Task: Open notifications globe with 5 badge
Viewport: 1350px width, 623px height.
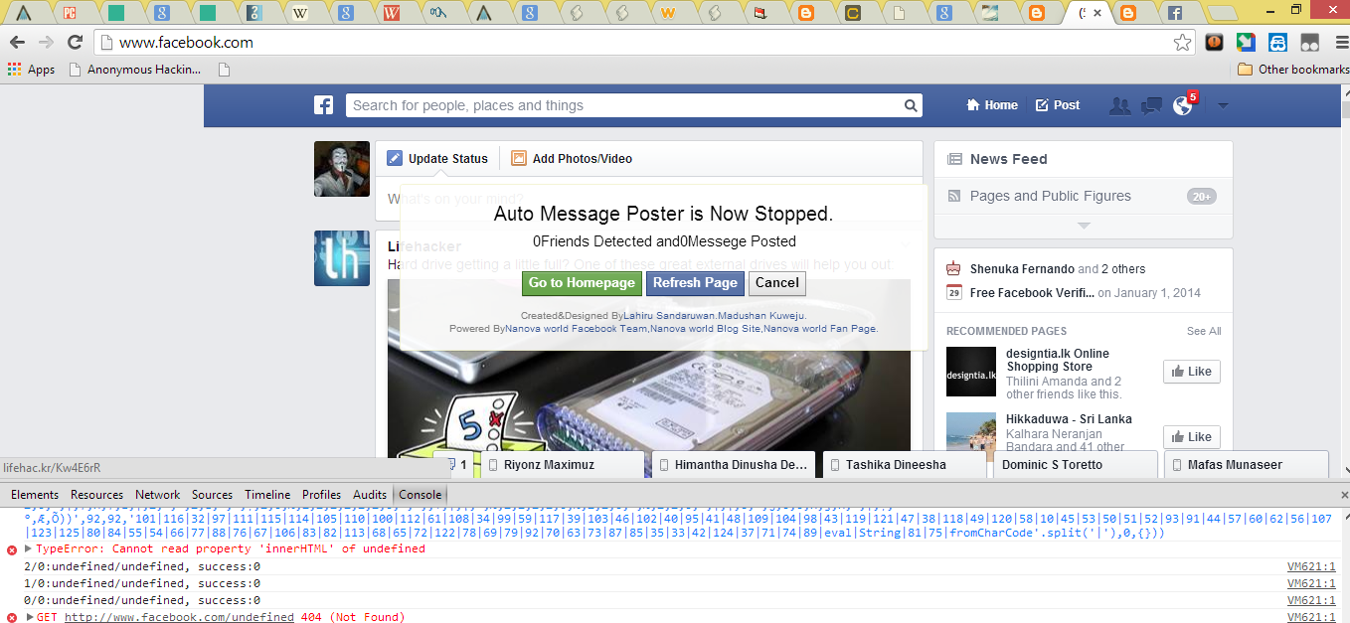Action: pos(1182,105)
